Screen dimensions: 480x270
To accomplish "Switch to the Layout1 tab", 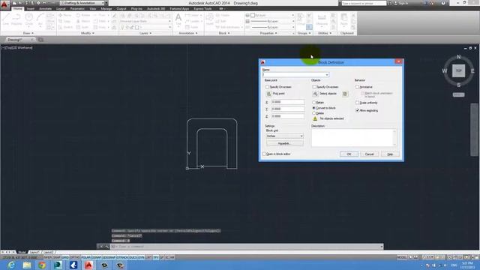I will coord(34,252).
